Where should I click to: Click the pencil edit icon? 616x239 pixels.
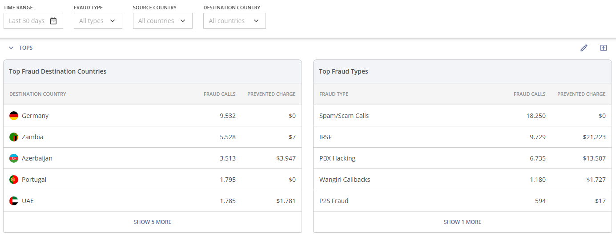coord(584,48)
